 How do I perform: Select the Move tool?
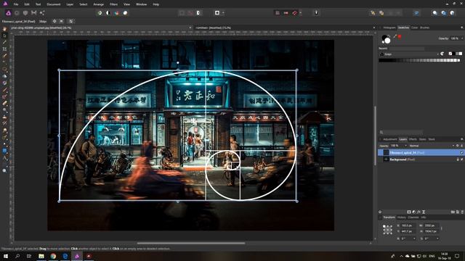click(4, 36)
